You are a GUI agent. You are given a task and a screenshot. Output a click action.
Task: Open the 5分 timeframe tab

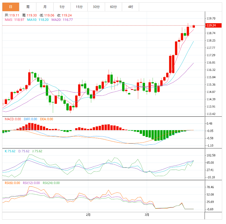(x=62, y=7)
